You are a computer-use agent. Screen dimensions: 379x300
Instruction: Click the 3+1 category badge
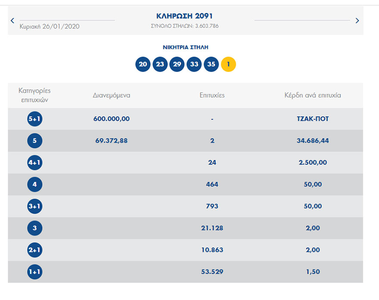[x=35, y=206]
